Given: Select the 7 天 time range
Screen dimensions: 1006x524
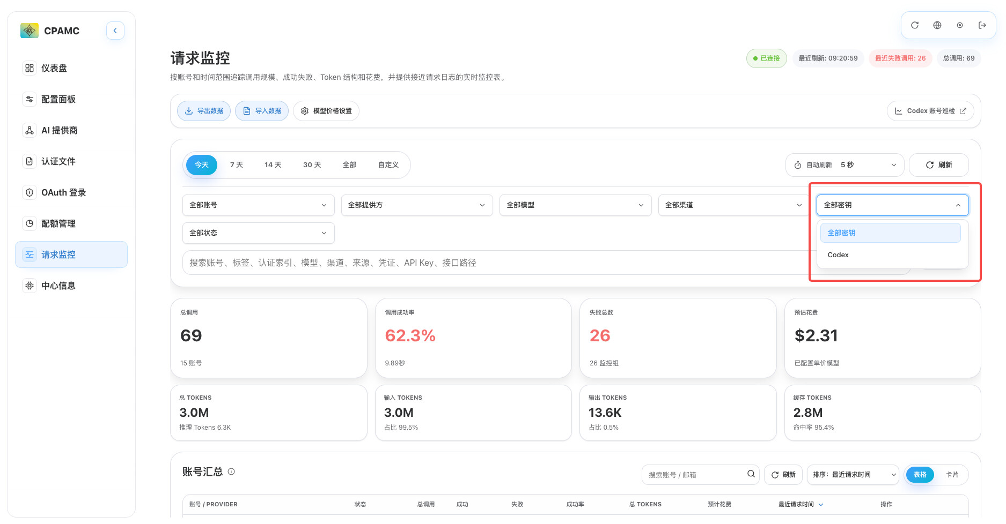Looking at the screenshot, I should [237, 165].
